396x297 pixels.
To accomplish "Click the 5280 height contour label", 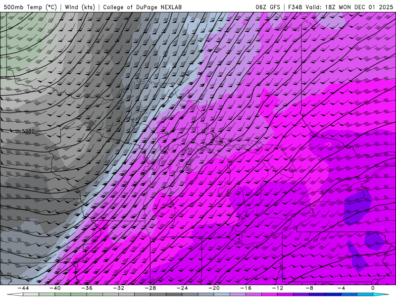I will pos(28,131).
